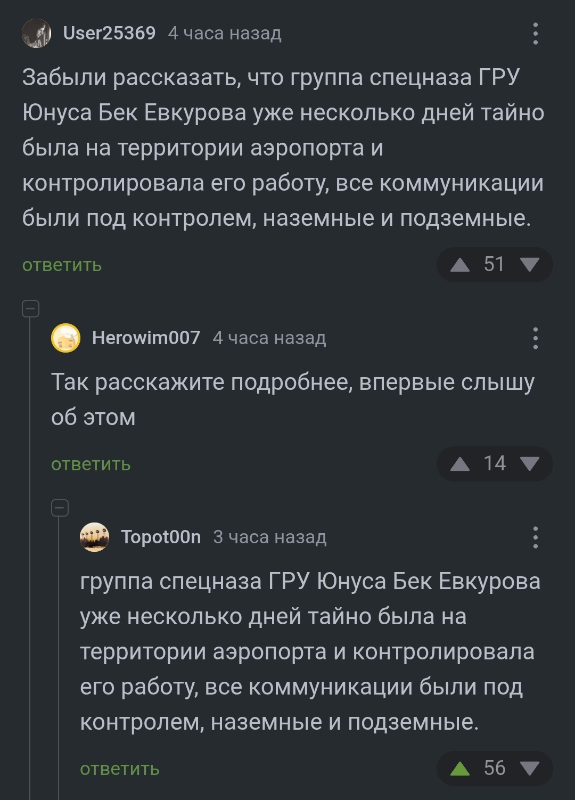Click ответить under Herowim007's comment
Viewport: 575px width, 800px height.
click(x=91, y=464)
